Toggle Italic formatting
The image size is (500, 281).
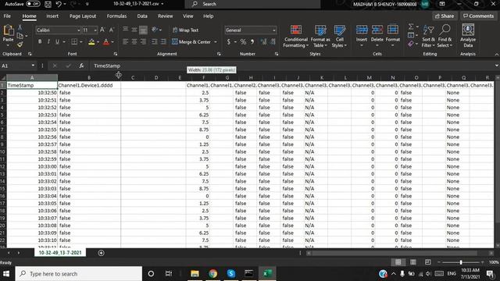(x=48, y=41)
